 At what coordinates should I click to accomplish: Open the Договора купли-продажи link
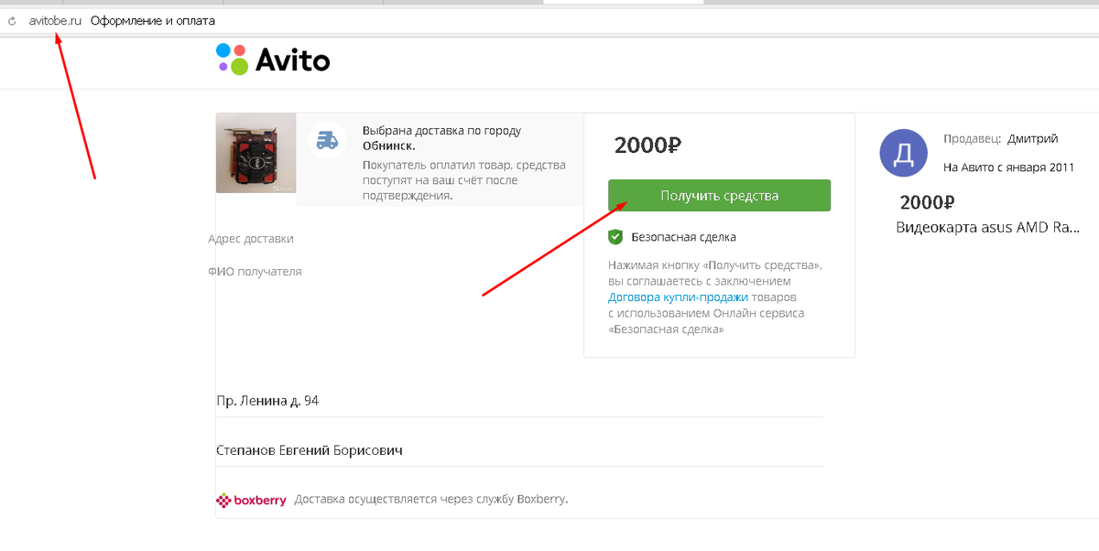pos(678,297)
